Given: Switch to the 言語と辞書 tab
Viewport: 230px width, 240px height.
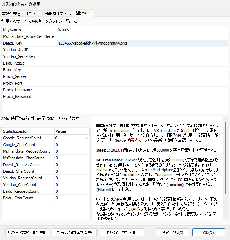Looking at the screenshot, I should tap(12, 14).
